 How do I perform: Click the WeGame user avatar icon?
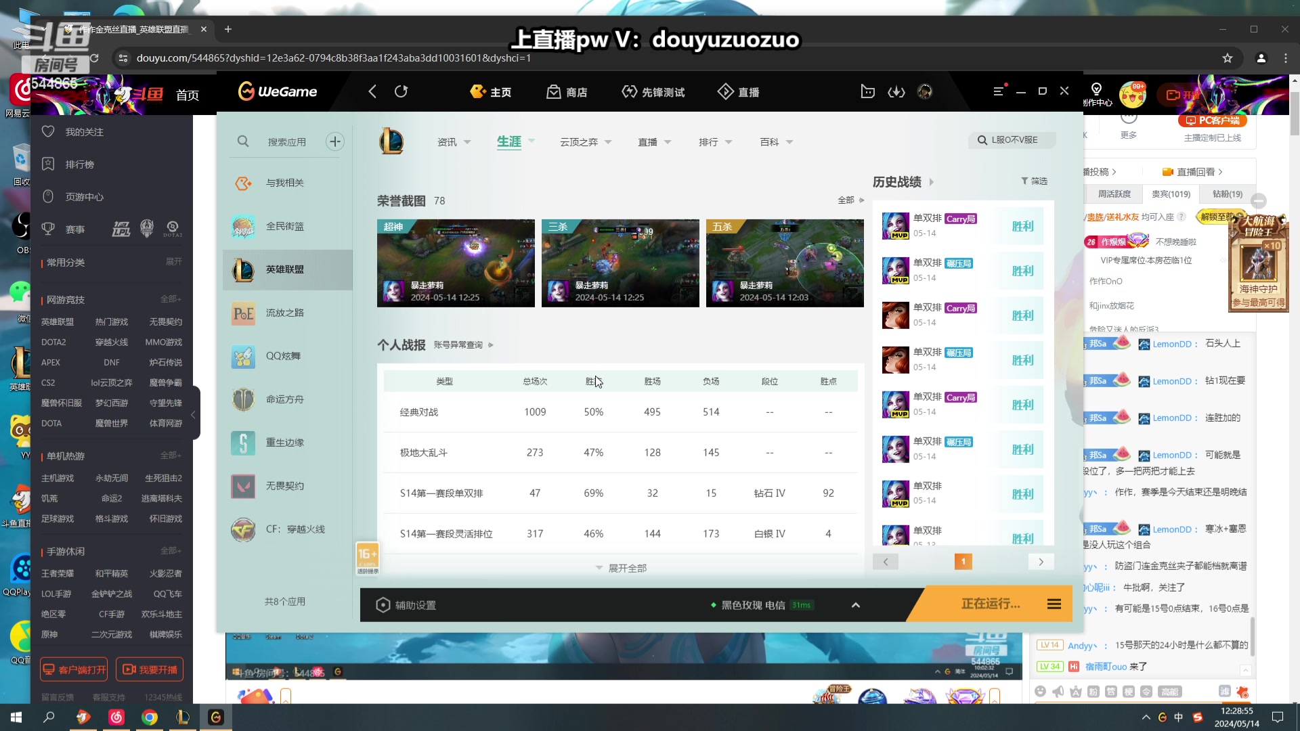[x=924, y=91]
